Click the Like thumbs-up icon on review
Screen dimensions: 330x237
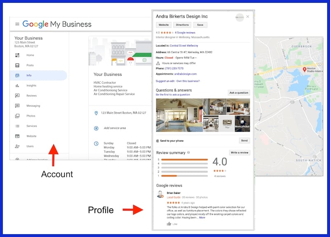tap(169, 224)
